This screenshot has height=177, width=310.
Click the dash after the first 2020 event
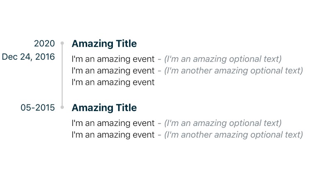pos(159,59)
